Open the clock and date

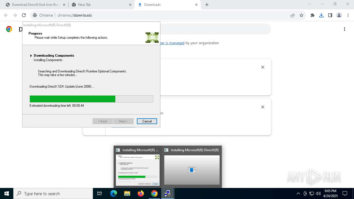point(330,193)
